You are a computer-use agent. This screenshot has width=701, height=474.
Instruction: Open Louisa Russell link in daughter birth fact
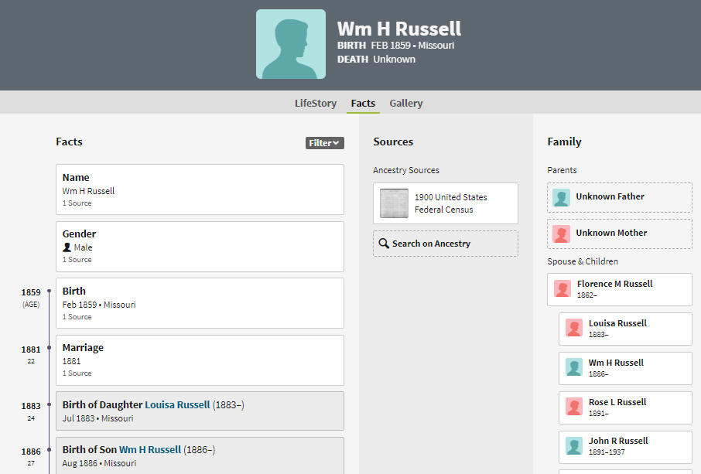tap(177, 404)
